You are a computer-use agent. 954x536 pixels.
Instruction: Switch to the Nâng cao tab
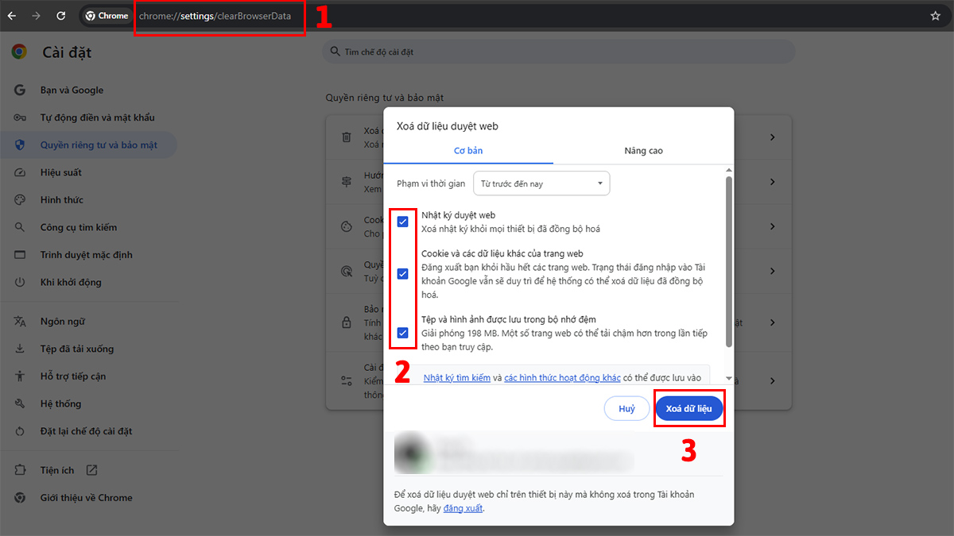[x=643, y=151]
